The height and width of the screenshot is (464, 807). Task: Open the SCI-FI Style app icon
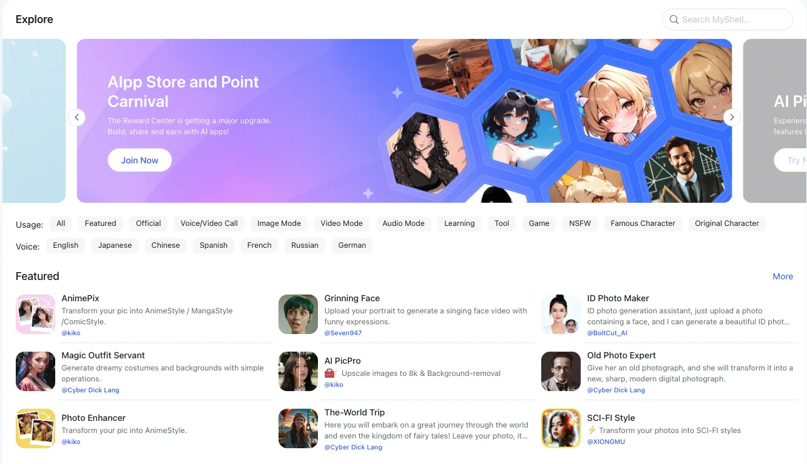click(x=561, y=428)
